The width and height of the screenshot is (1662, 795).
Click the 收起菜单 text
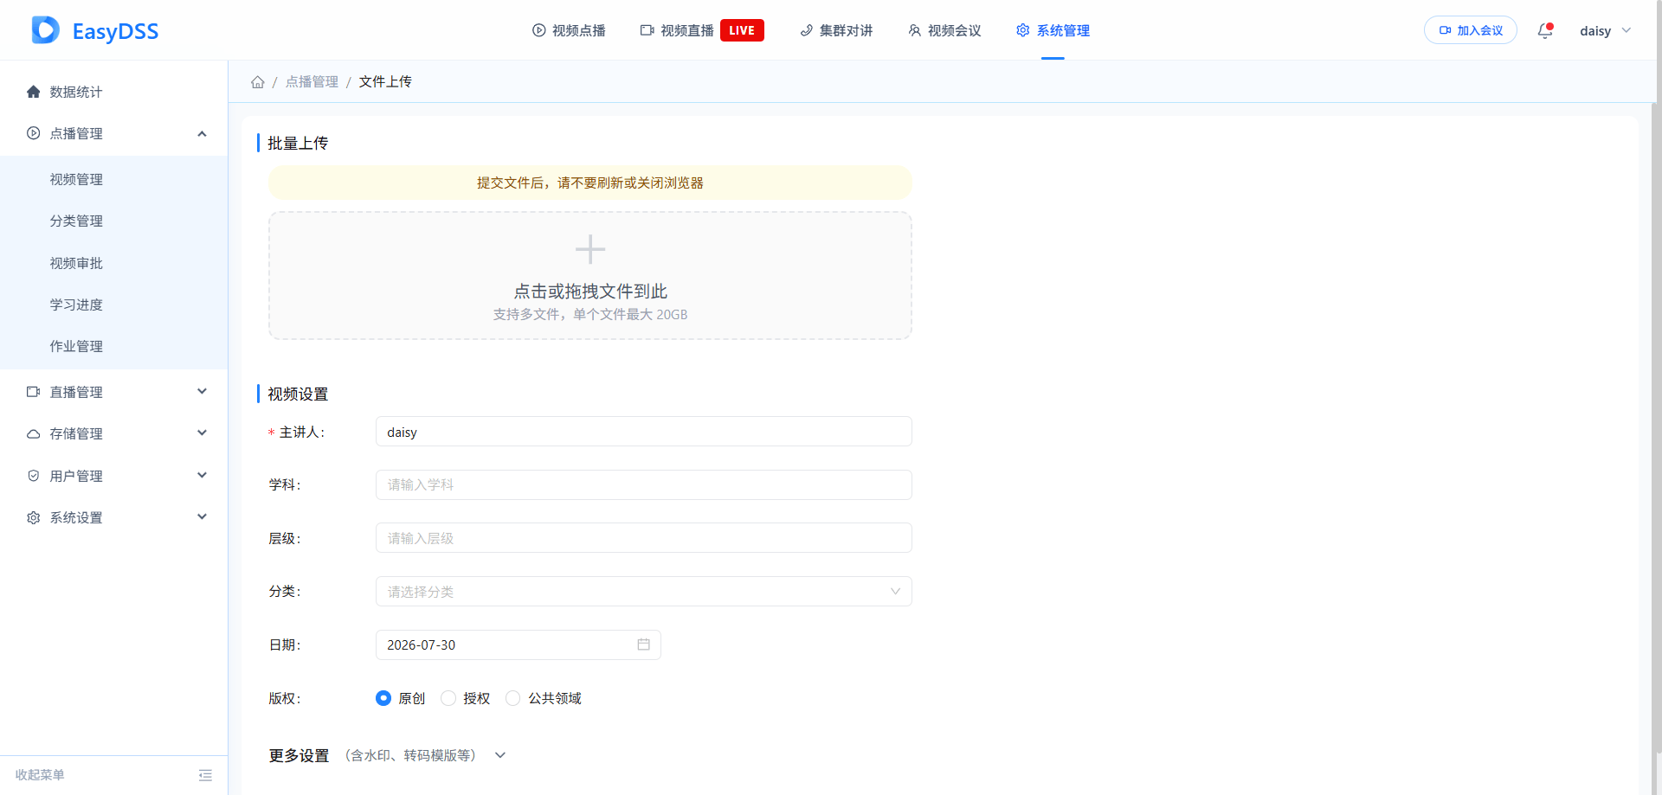tap(40, 775)
